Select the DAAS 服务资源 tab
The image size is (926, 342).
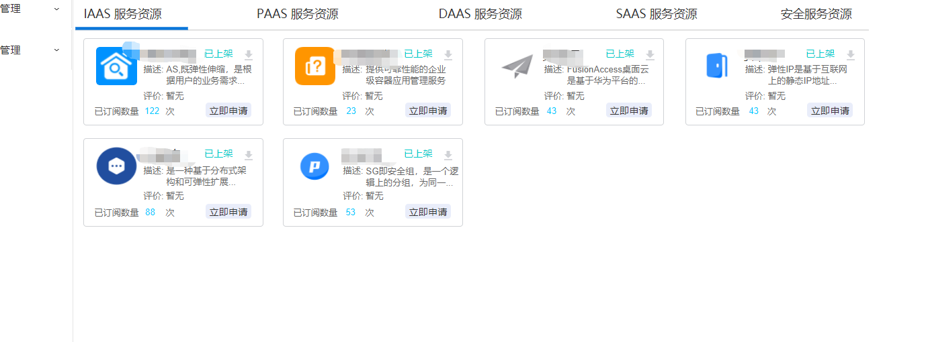point(480,14)
